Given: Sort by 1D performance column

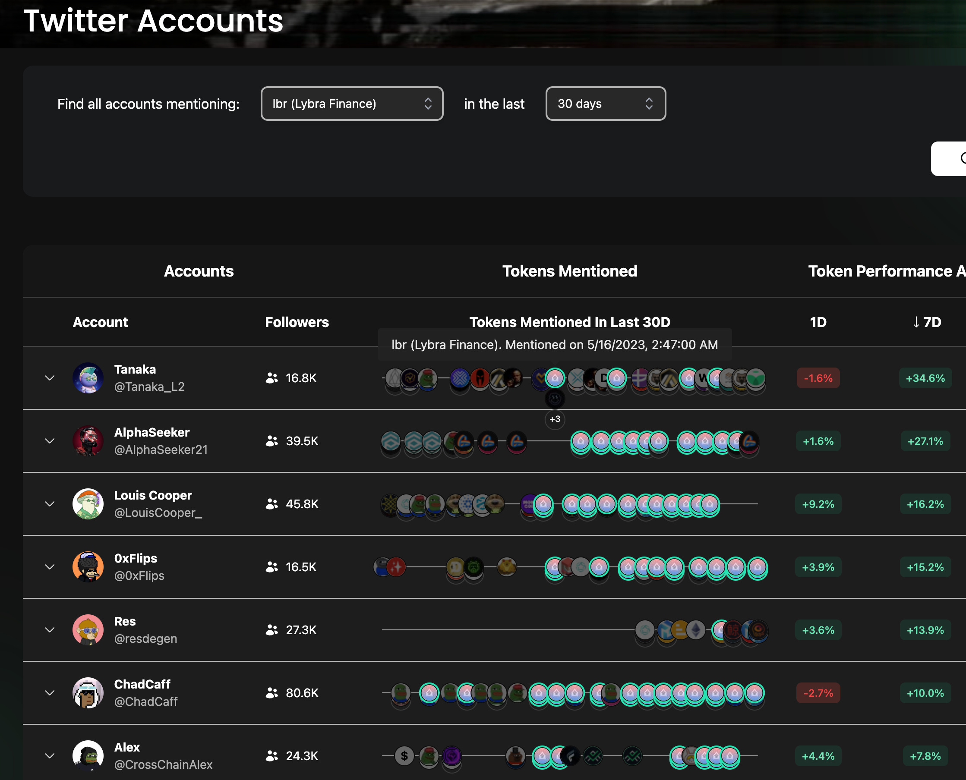Looking at the screenshot, I should coord(818,322).
